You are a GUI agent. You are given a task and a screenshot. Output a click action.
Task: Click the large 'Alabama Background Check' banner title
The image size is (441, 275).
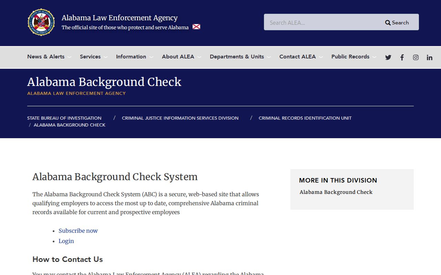click(x=104, y=82)
